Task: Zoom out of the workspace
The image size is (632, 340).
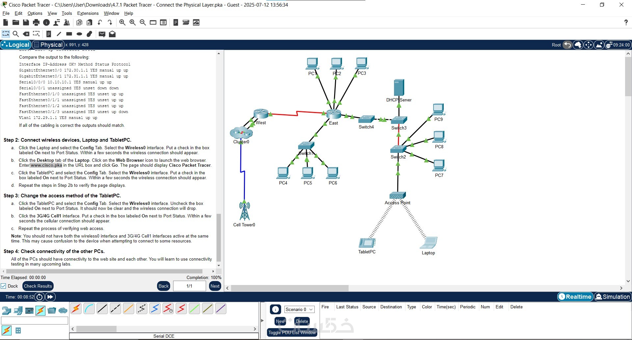Action: point(143,22)
